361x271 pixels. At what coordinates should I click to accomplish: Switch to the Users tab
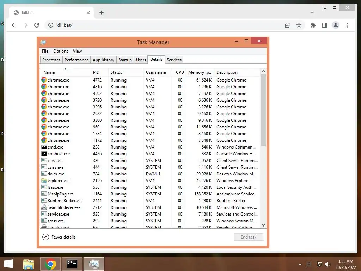[x=141, y=60]
